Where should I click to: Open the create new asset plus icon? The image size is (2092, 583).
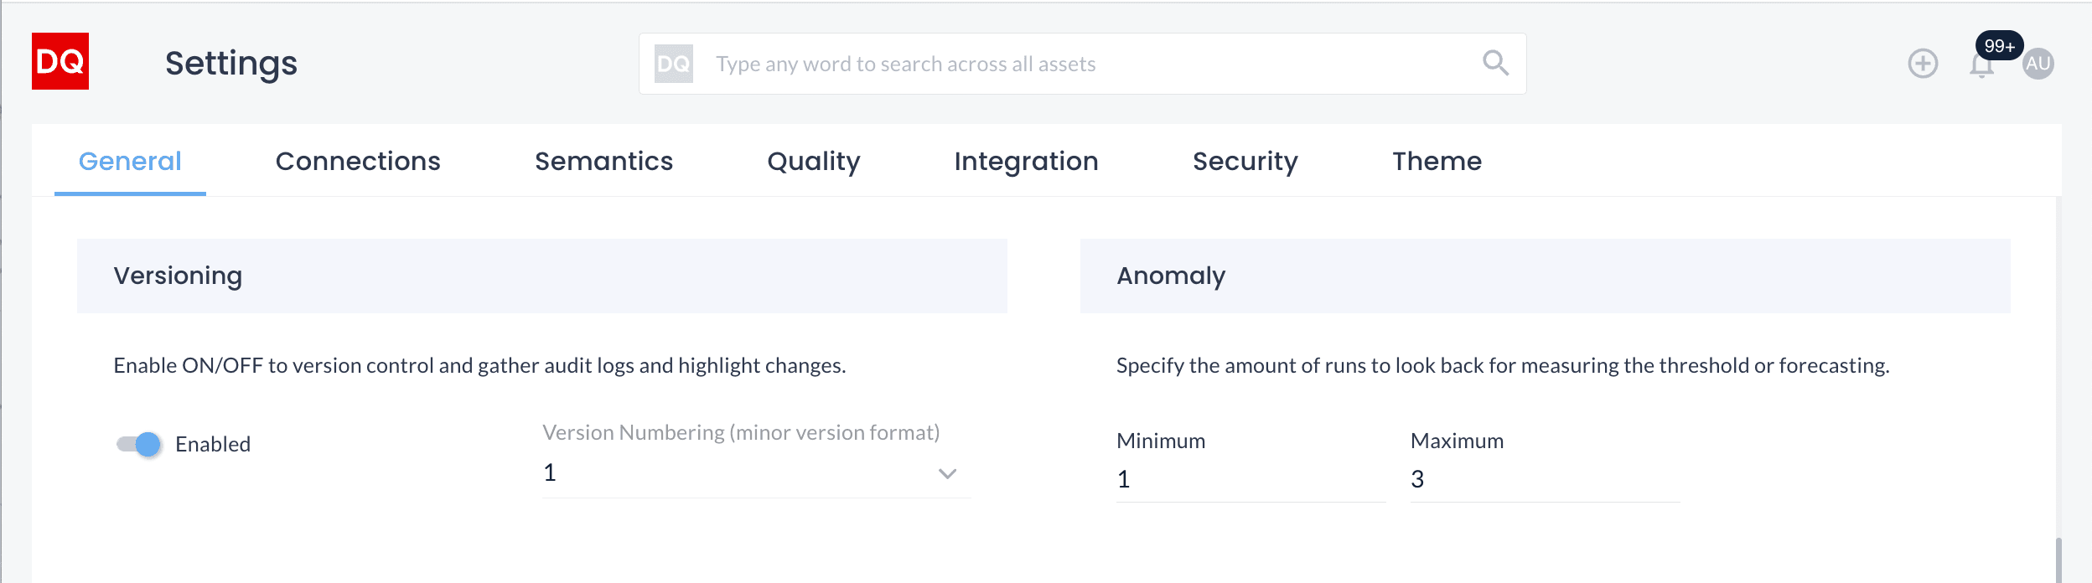[1923, 62]
